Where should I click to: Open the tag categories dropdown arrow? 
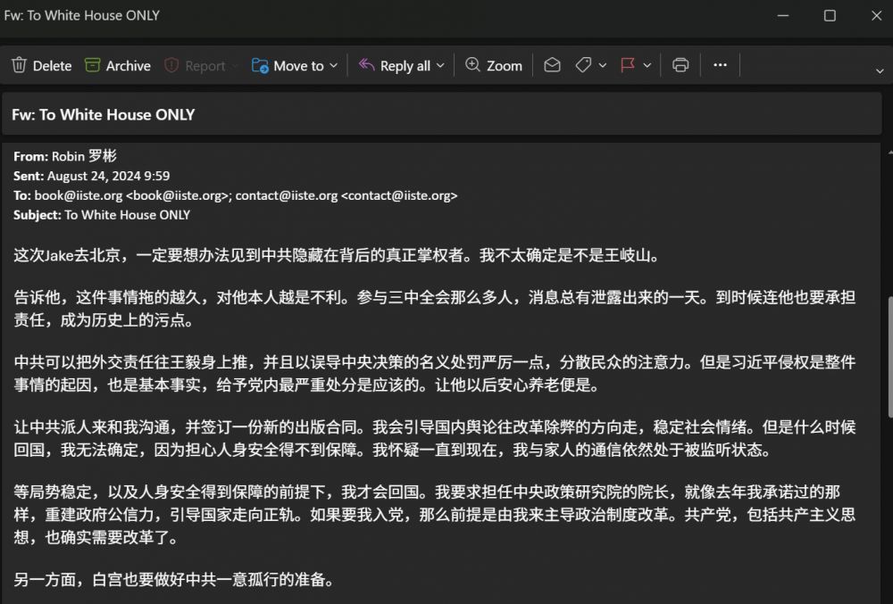point(603,66)
